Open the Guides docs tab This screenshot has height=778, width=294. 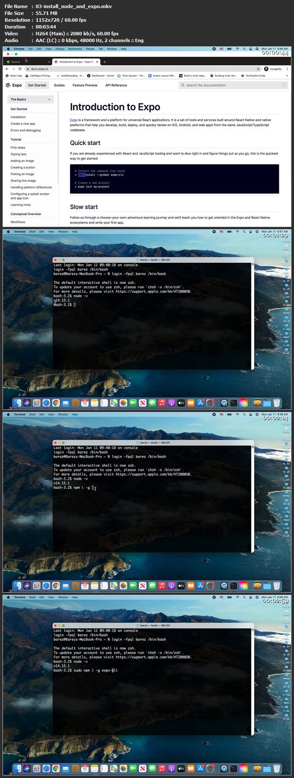59,85
